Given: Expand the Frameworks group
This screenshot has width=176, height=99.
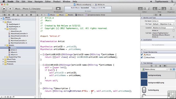Looking at the screenshot, I should (x=3, y=62).
